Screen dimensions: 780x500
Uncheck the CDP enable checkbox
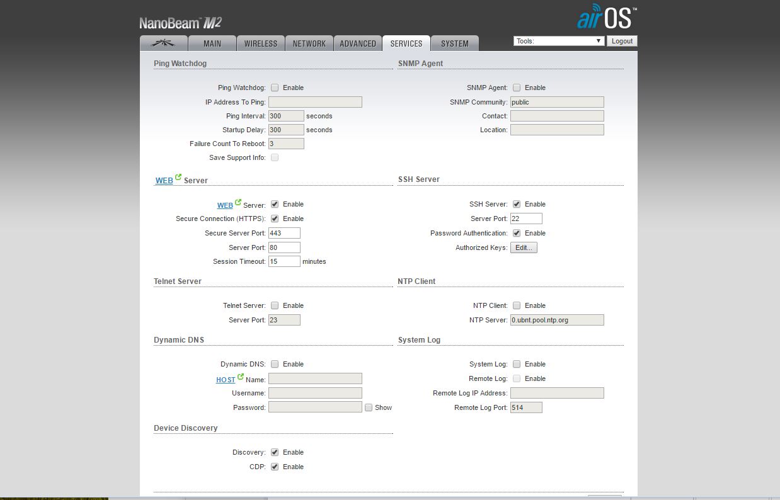click(x=275, y=467)
